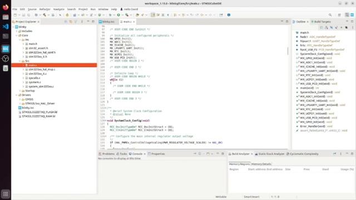
Task: Click the Usage (%) column header
Action: pos(347,169)
